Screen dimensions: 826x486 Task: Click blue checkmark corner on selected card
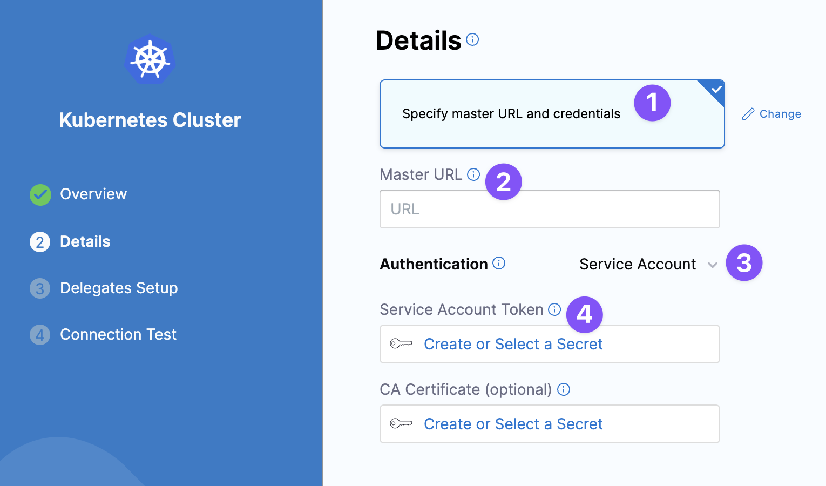[716, 89]
